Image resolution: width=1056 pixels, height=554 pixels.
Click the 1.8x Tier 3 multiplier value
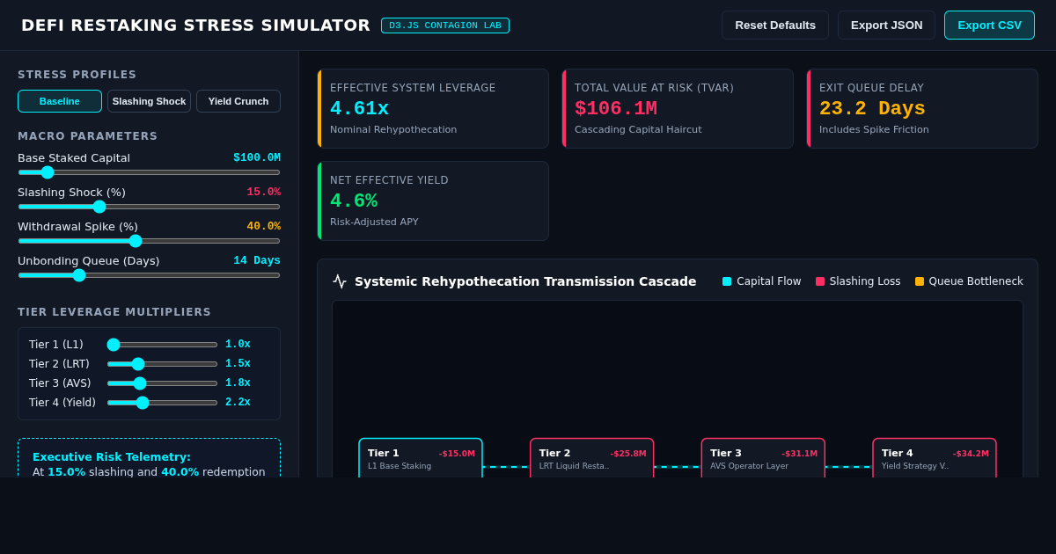pyautogui.click(x=238, y=383)
